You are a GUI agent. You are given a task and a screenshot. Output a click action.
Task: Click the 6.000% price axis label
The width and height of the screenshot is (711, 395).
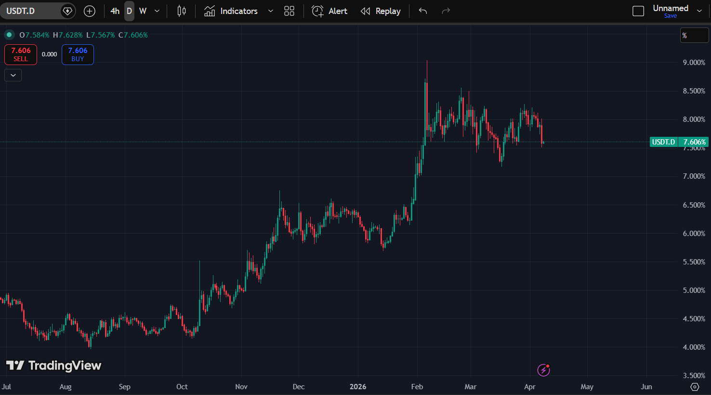tap(694, 234)
